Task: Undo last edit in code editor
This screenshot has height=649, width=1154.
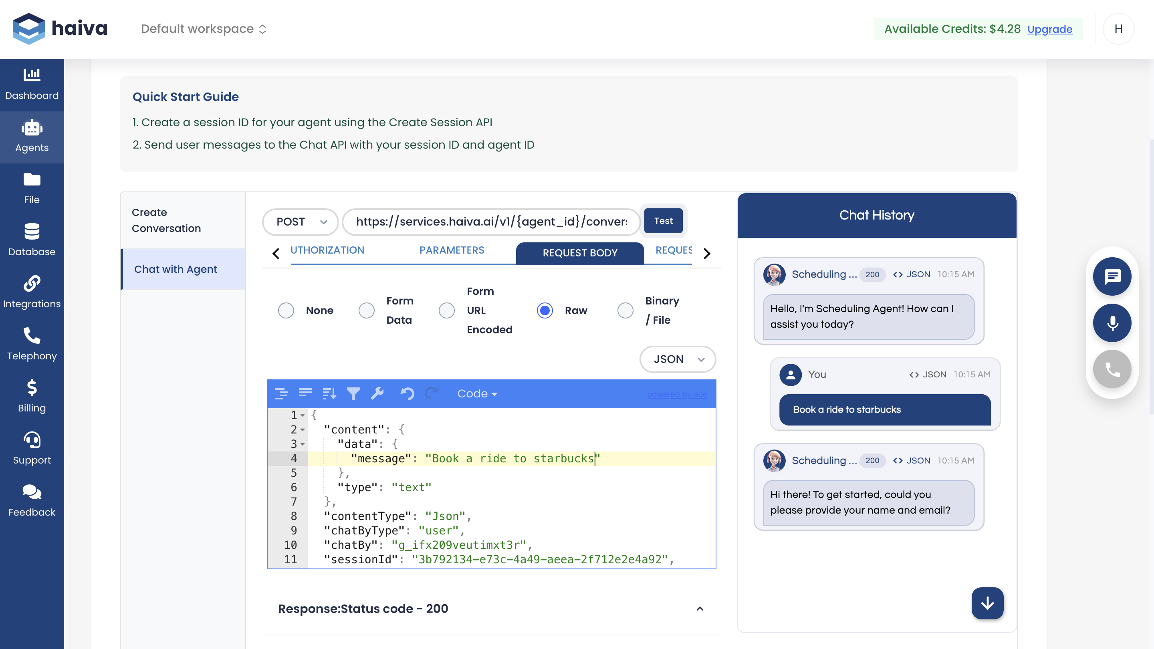Action: coord(407,394)
